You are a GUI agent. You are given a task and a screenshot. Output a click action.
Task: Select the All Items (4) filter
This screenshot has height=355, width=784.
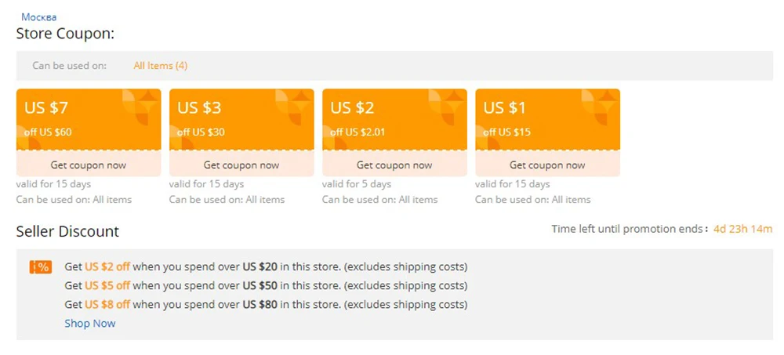pyautogui.click(x=161, y=66)
